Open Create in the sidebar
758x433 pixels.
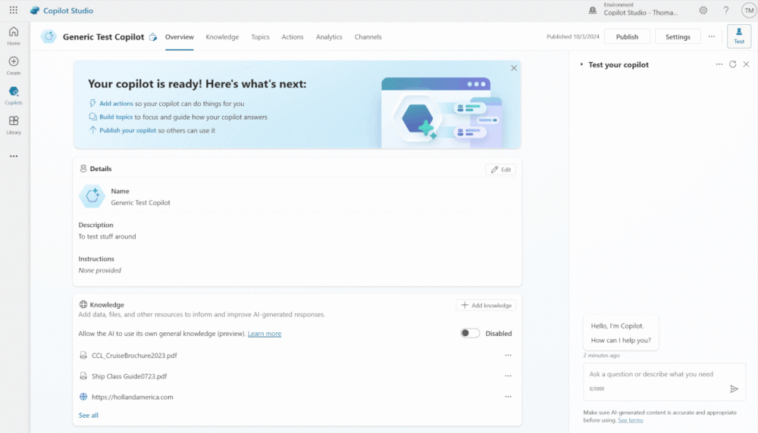(14, 66)
